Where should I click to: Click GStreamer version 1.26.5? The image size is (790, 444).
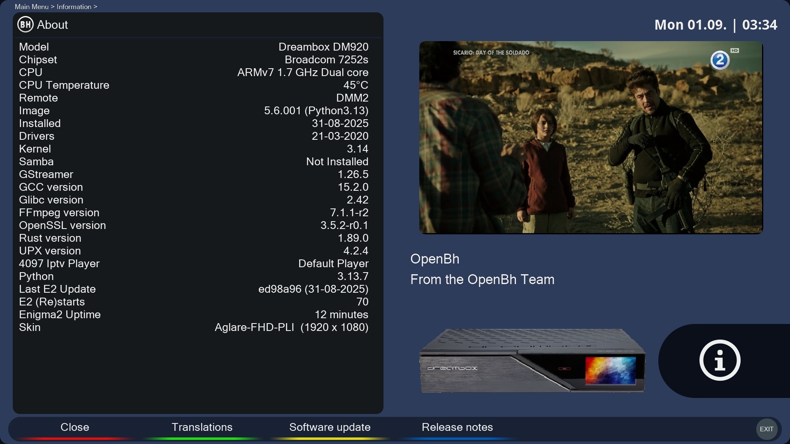point(353,174)
